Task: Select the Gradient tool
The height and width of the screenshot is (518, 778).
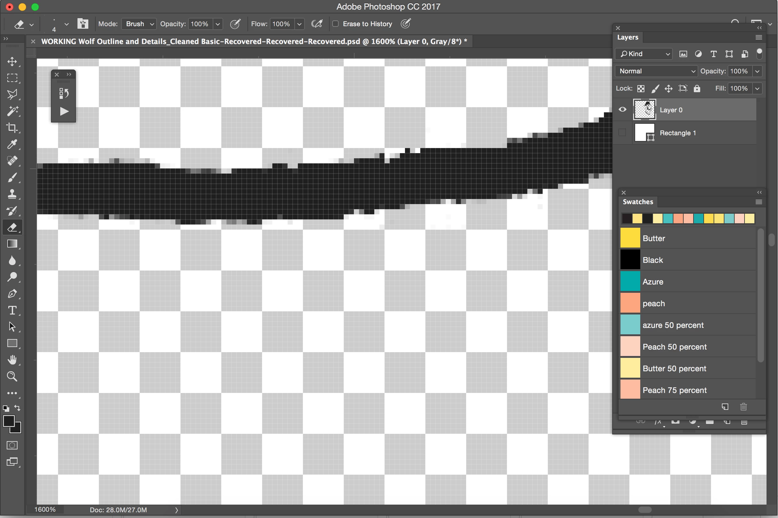Action: pyautogui.click(x=12, y=244)
